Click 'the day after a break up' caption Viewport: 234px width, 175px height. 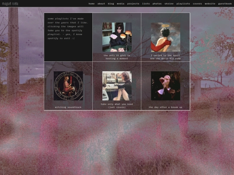pos(166,107)
